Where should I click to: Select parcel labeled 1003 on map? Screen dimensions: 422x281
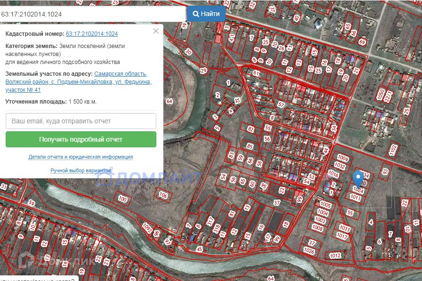click(320, 220)
